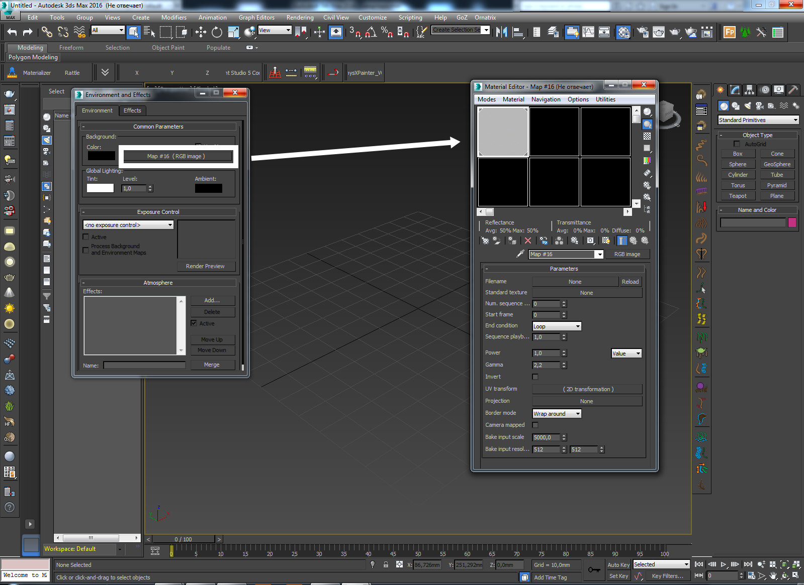Click the Map #16 (RGB image) button
Viewport: 804px width, 585px height.
point(178,156)
